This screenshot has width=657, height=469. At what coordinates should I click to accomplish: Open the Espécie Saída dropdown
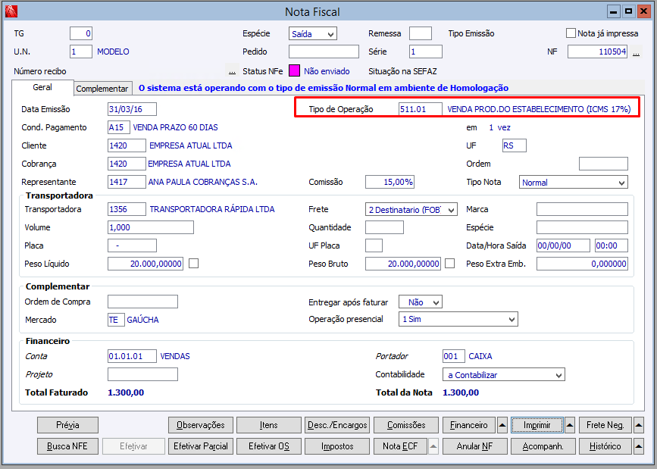pos(312,33)
